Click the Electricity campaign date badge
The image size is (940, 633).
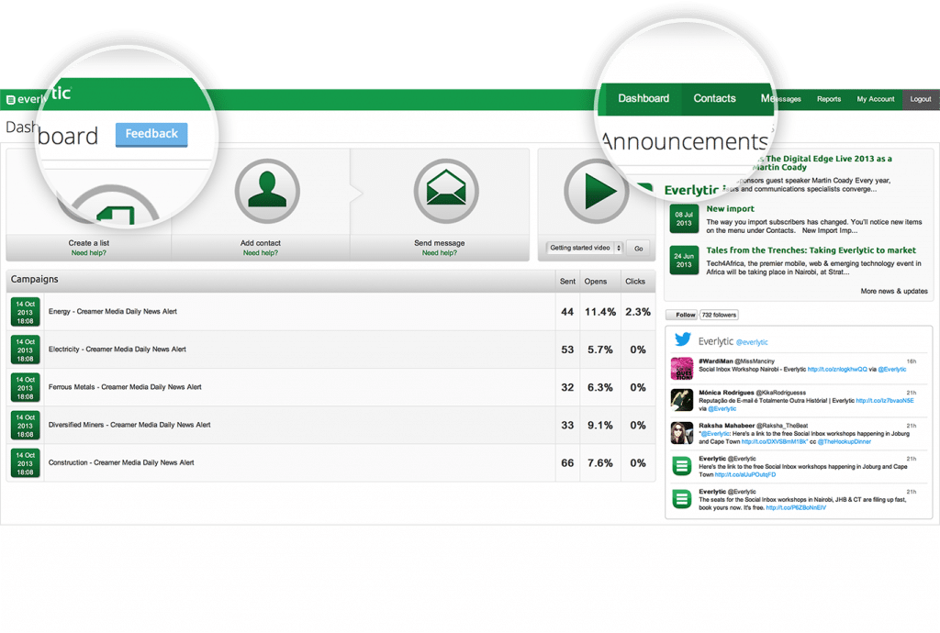coord(25,350)
